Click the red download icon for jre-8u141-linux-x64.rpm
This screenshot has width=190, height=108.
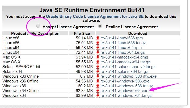(x=98, y=48)
